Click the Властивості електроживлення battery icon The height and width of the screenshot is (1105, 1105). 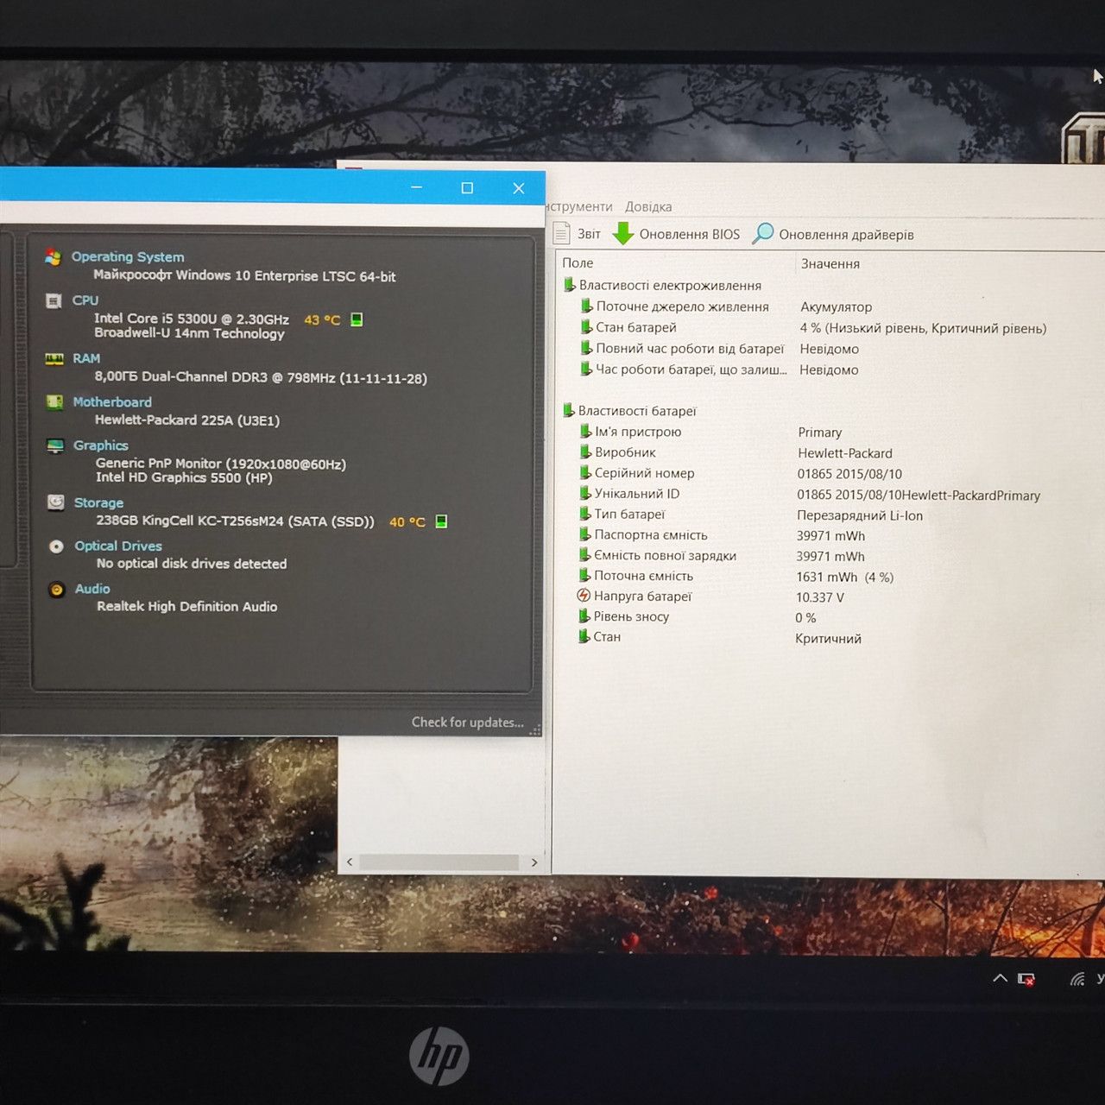(x=569, y=285)
